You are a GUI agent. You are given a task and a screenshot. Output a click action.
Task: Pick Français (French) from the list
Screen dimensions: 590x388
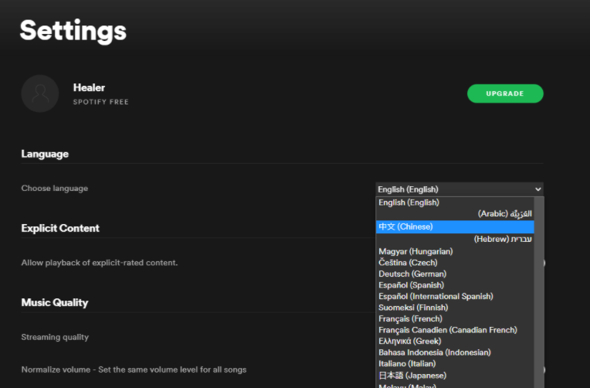click(x=411, y=318)
